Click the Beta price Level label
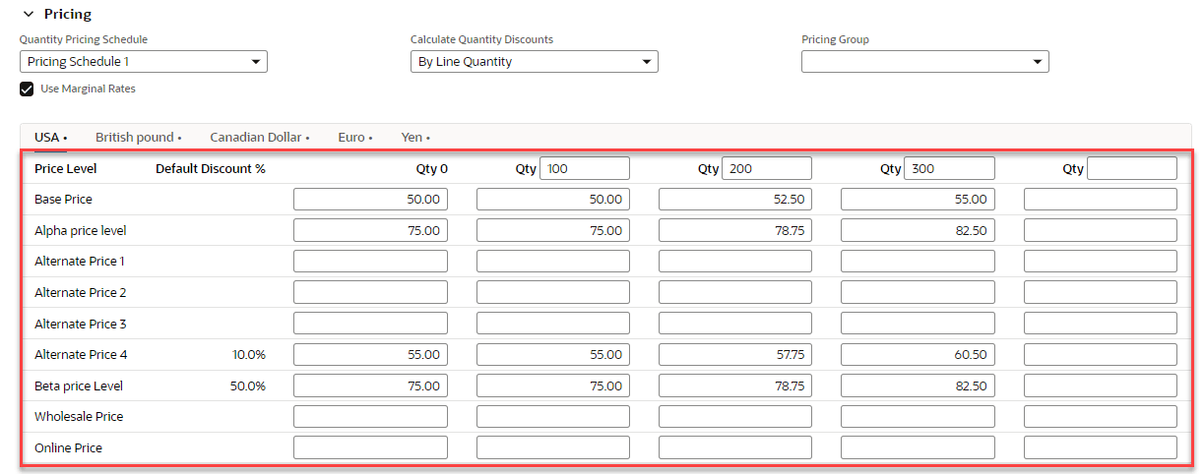The image size is (1204, 474). [79, 386]
